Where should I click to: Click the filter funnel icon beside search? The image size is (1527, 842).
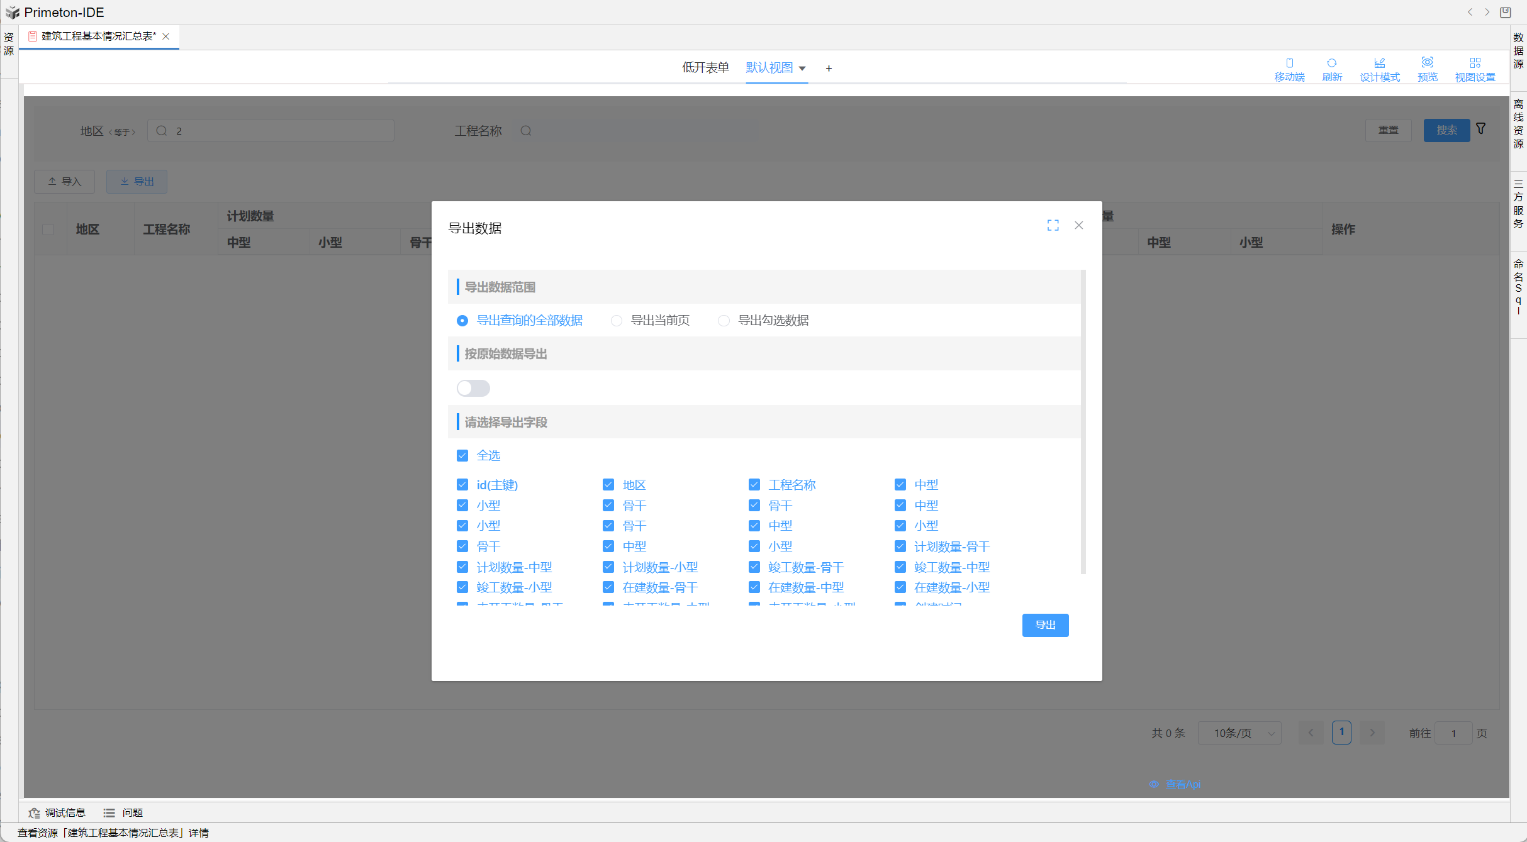[1481, 128]
